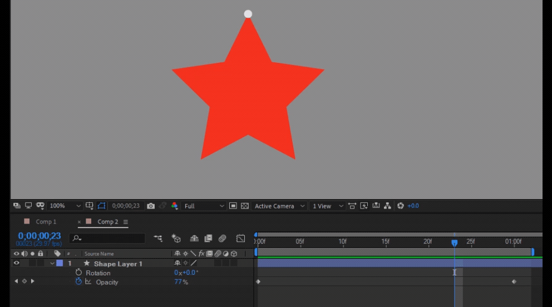The height and width of the screenshot is (307, 552).
Task: Click the Comp Flowchart icon in viewer
Action: tap(388, 206)
